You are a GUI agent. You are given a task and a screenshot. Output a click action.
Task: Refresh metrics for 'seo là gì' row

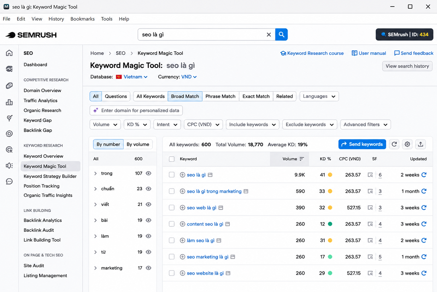(424, 175)
